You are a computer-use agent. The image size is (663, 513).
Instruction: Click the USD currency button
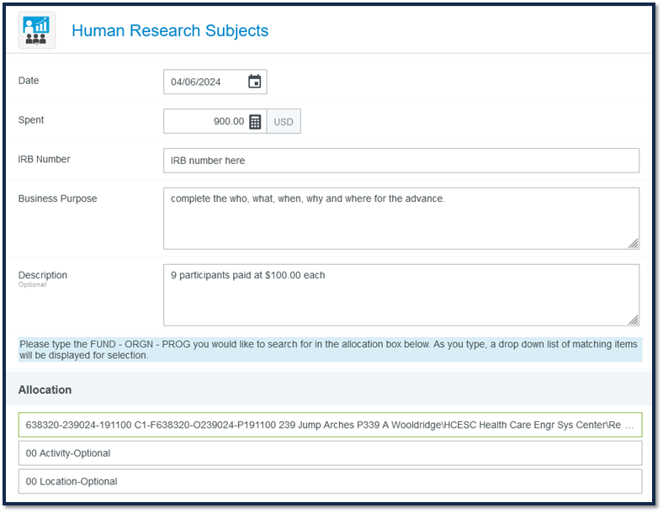284,122
